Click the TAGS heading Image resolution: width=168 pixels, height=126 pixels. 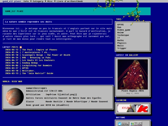(x=119, y=19)
